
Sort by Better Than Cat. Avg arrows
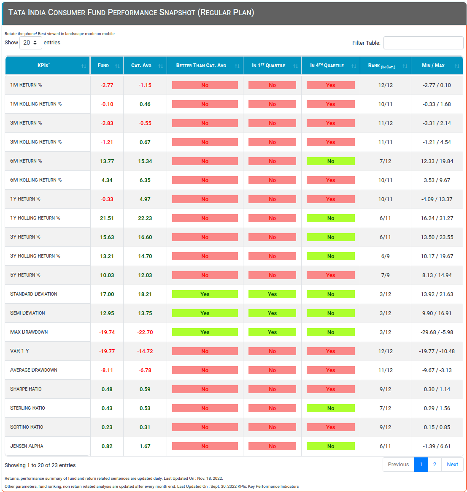(x=237, y=66)
